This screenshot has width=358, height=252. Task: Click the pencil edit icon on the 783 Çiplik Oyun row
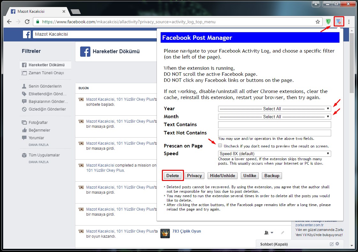coord(282,233)
